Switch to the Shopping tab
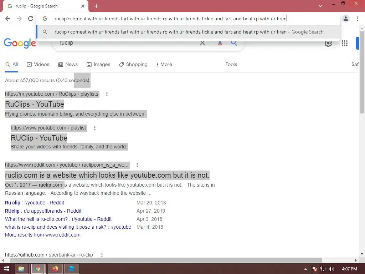Viewport: 365px width, 274px height. pos(133,65)
